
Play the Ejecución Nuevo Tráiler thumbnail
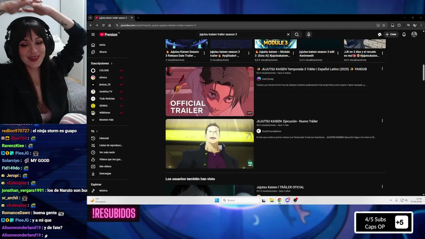(210, 144)
